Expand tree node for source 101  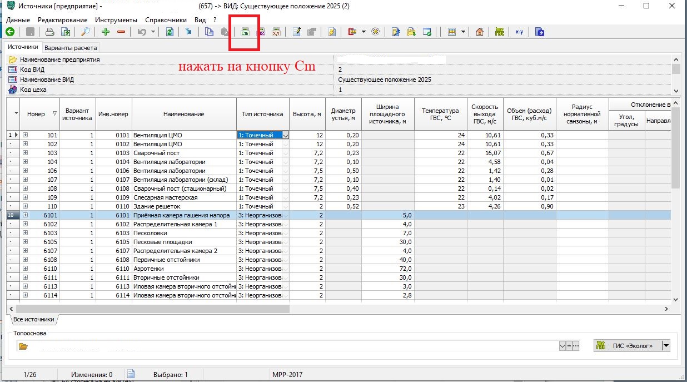[x=25, y=135]
